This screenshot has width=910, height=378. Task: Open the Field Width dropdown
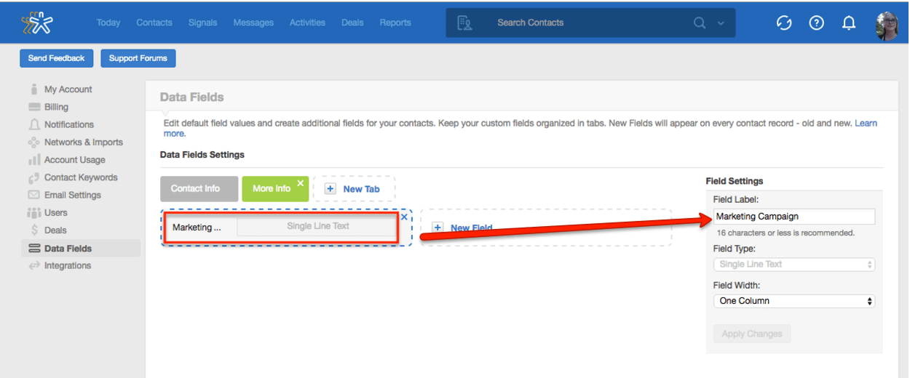click(794, 301)
